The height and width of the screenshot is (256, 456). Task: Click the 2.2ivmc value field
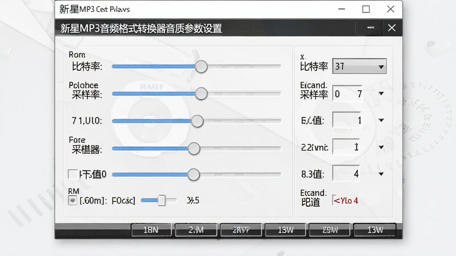346,147
